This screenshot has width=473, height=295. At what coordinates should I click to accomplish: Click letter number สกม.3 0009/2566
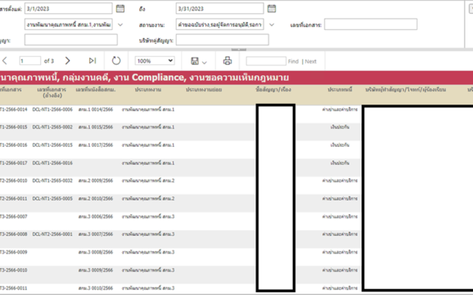[x=95, y=270]
